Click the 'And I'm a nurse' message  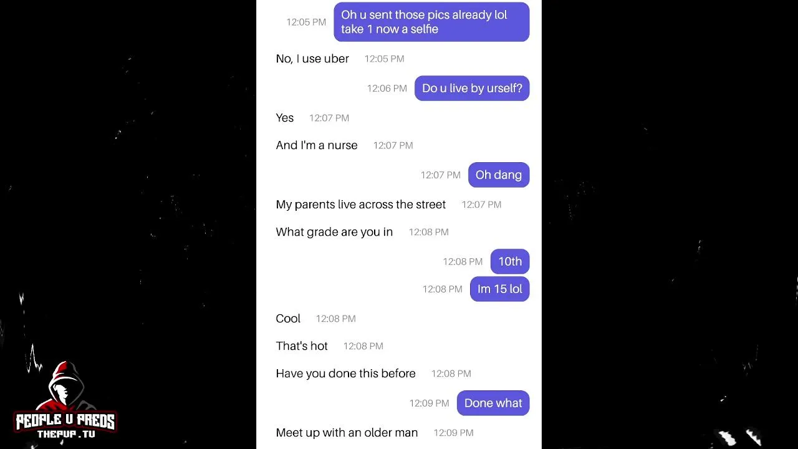[317, 145]
